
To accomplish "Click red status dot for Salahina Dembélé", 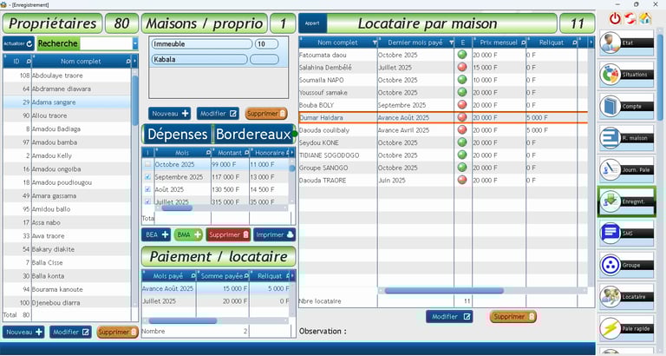I will click(462, 67).
